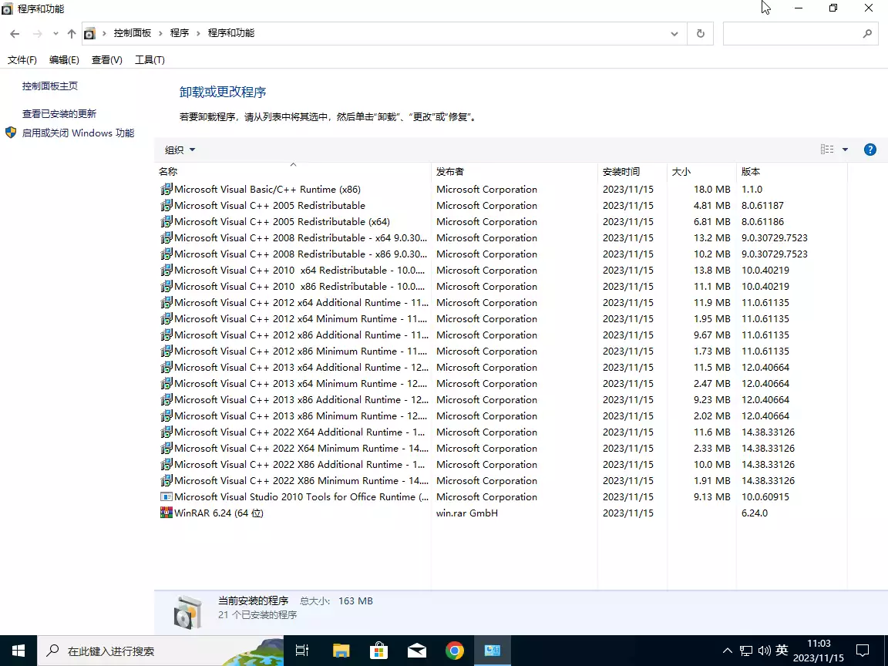This screenshot has height=666, width=888.
Task: Open the 工具(T) menu
Action: [x=150, y=59]
